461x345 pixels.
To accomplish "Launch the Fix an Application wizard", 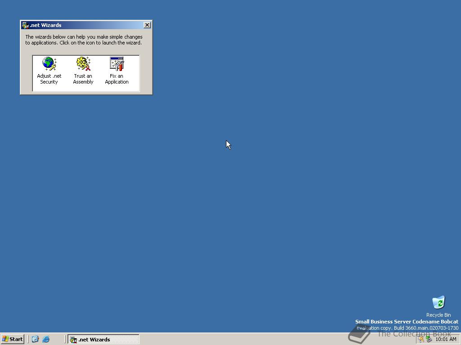I will [117, 71].
